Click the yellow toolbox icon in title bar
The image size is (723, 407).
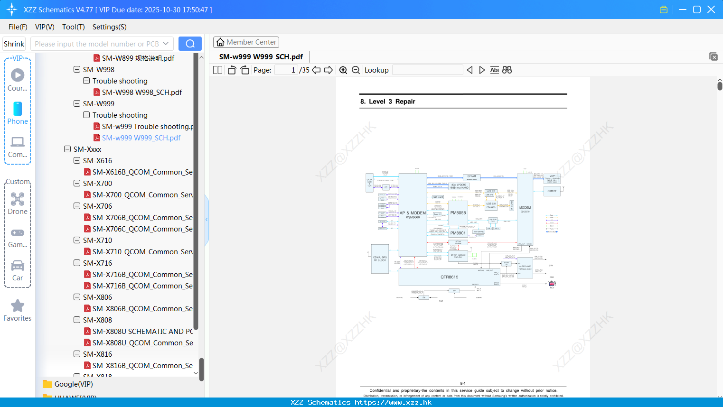(664, 9)
